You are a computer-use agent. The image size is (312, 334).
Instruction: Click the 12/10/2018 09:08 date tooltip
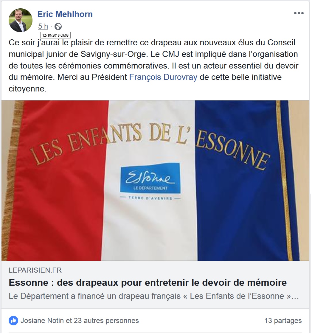pyautogui.click(x=55, y=35)
